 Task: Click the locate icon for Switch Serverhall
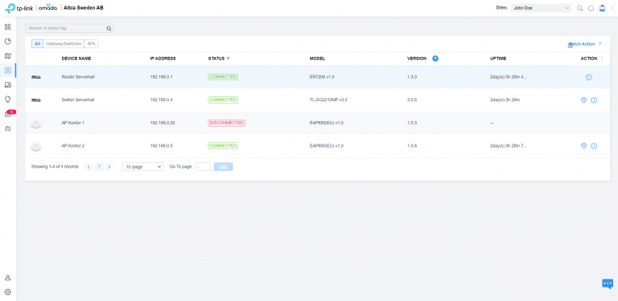(583, 100)
